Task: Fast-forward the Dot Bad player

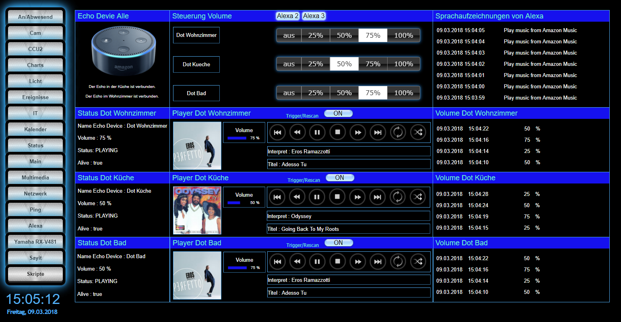Action: click(358, 261)
